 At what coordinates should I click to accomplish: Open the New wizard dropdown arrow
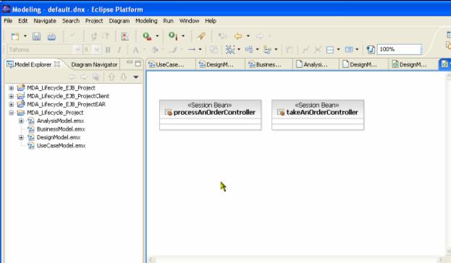[25, 36]
